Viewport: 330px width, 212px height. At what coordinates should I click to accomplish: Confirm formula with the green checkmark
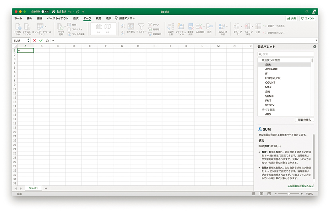tap(41, 40)
